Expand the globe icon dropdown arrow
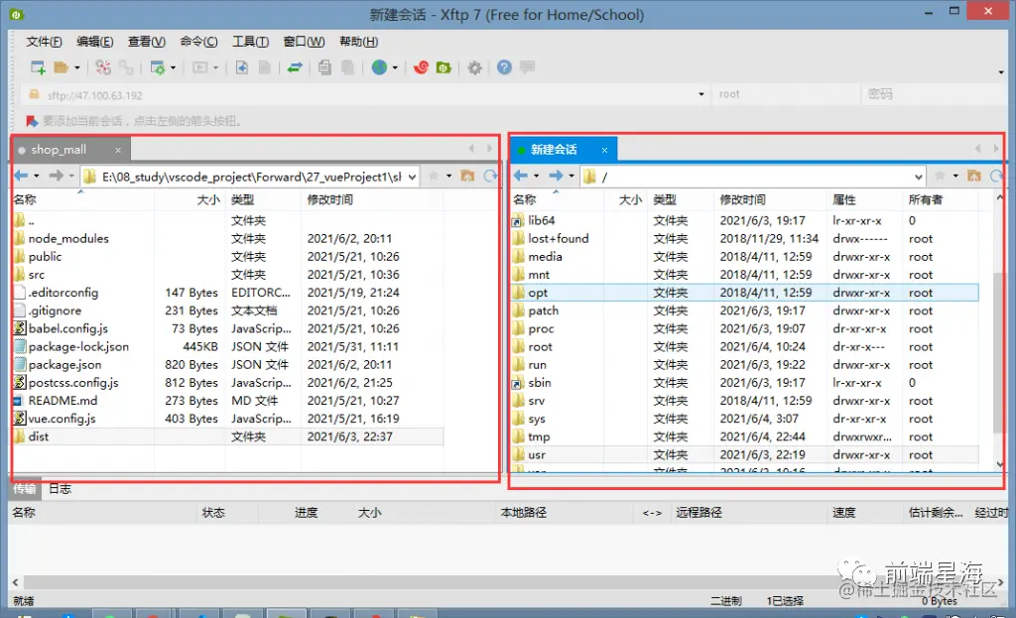Viewport: 1016px width, 618px height. [395, 67]
